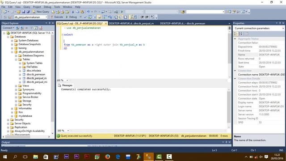The width and height of the screenshot is (286, 161).
Task: Click the Execute button
Action: point(57,17)
